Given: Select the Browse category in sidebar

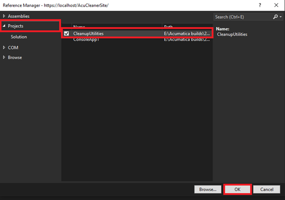Looking at the screenshot, I should click(15, 58).
